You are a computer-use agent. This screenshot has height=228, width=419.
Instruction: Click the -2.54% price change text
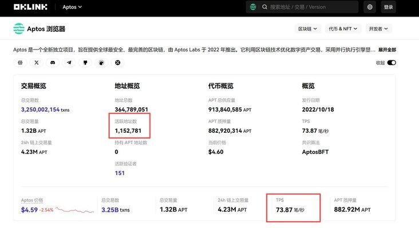[46, 210]
